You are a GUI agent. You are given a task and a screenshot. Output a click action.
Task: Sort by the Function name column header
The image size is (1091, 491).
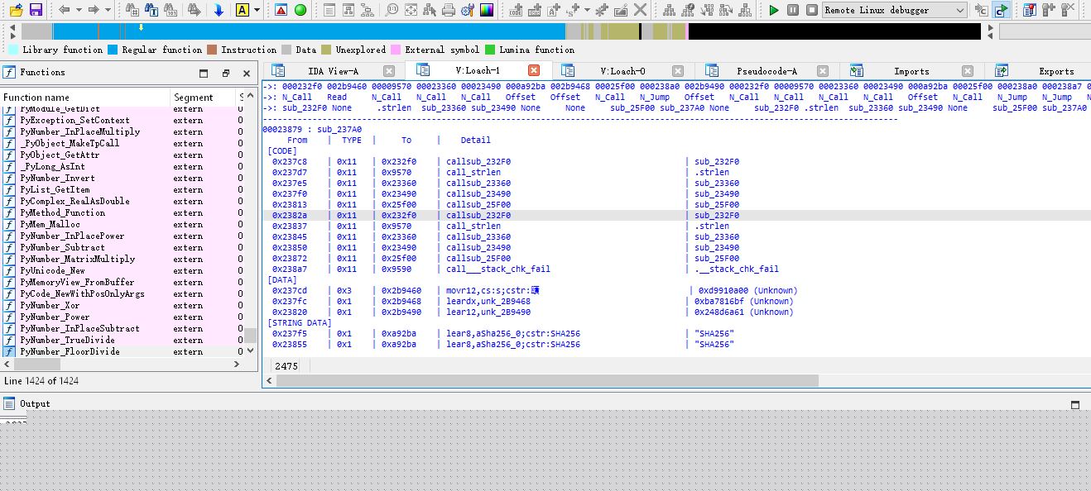pyautogui.click(x=86, y=98)
